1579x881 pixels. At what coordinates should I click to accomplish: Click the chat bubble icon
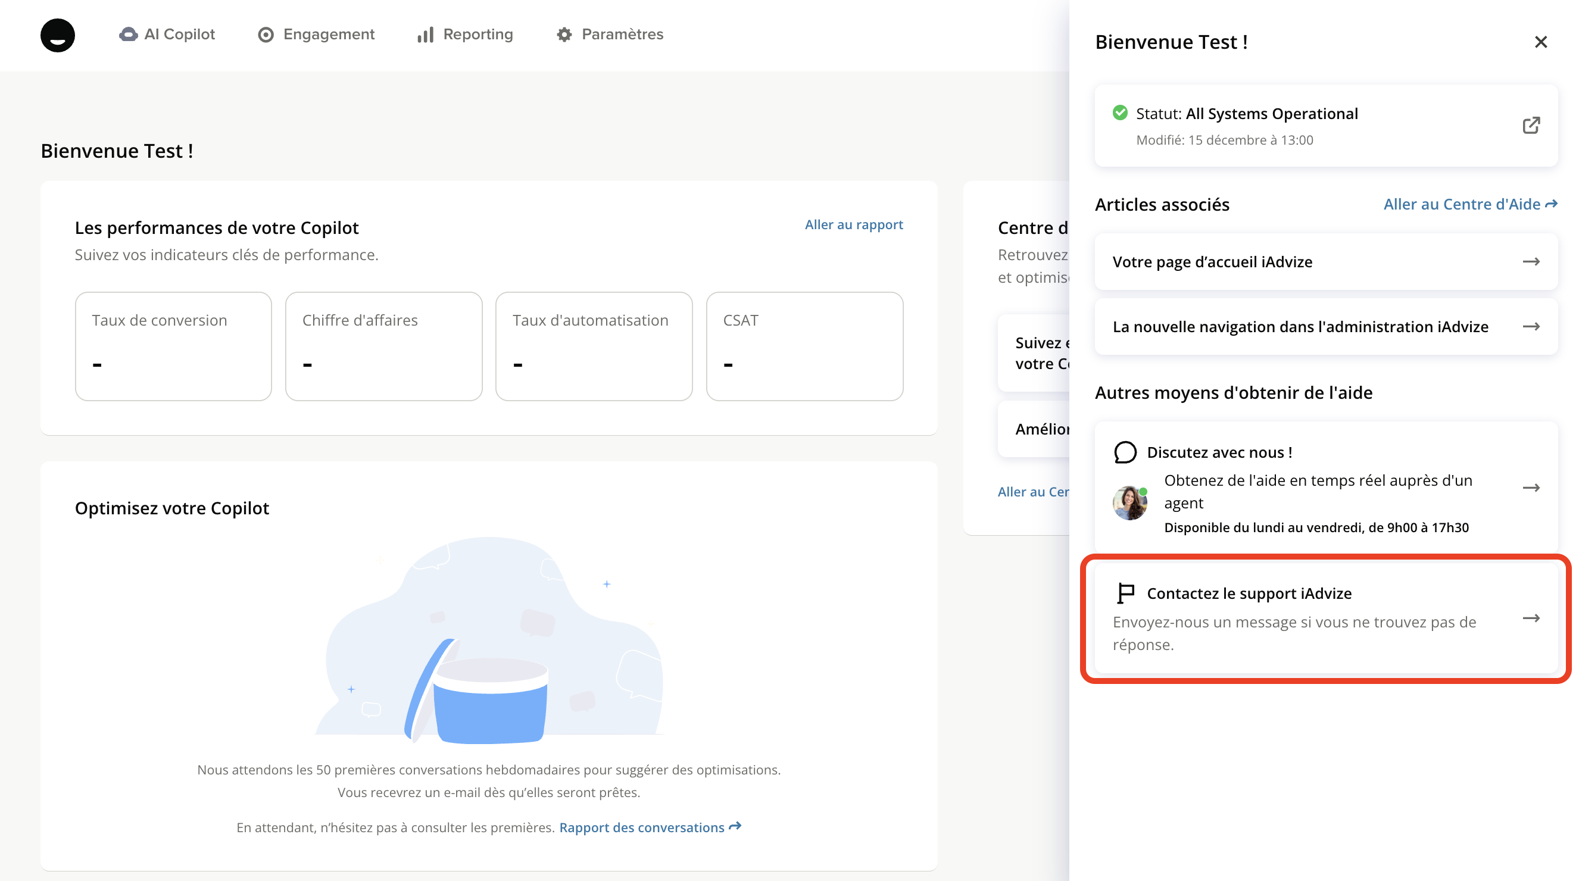(x=1125, y=453)
